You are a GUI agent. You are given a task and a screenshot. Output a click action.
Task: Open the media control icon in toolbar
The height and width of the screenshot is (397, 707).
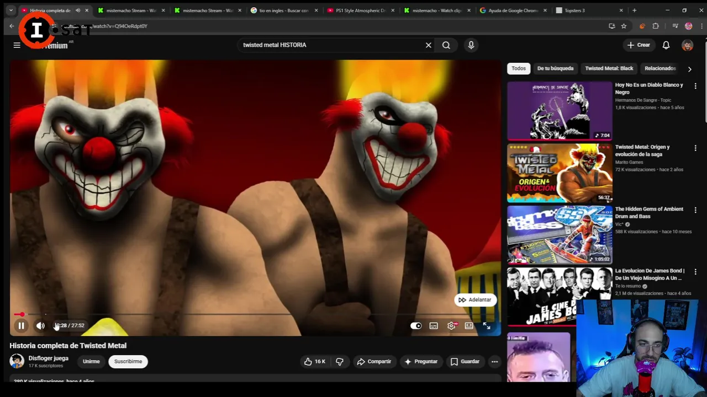(x=675, y=26)
